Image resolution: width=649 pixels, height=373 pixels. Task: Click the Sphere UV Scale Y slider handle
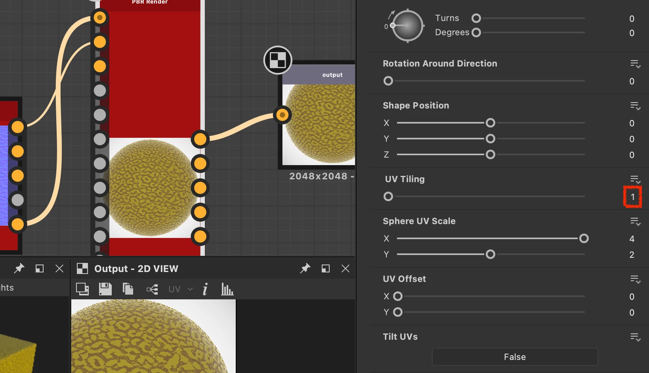(491, 254)
